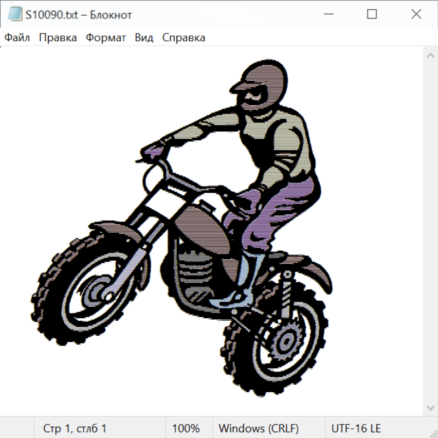
Task: Minimize the Блокнот window
Action: pyautogui.click(x=328, y=15)
